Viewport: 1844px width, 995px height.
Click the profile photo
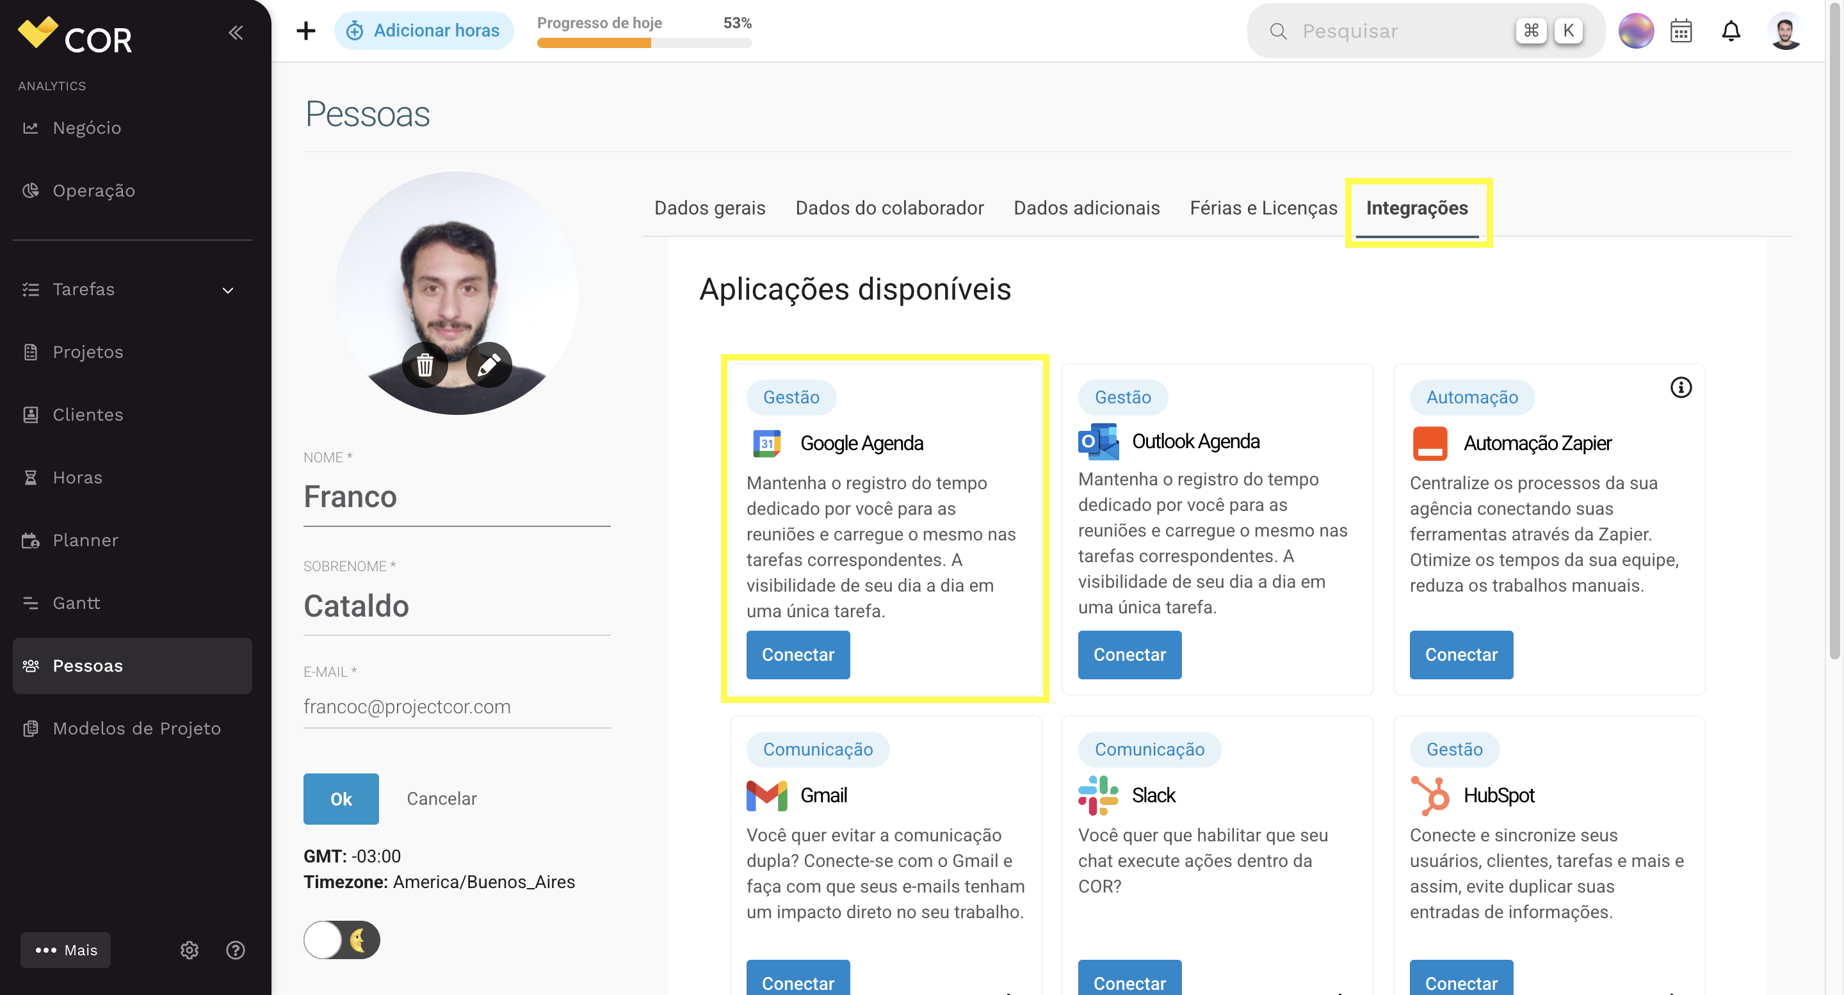pyautogui.click(x=457, y=293)
